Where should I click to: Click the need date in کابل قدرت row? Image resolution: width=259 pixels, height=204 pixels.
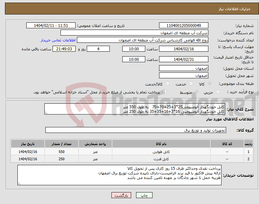pyautogui.click(x=28, y=159)
